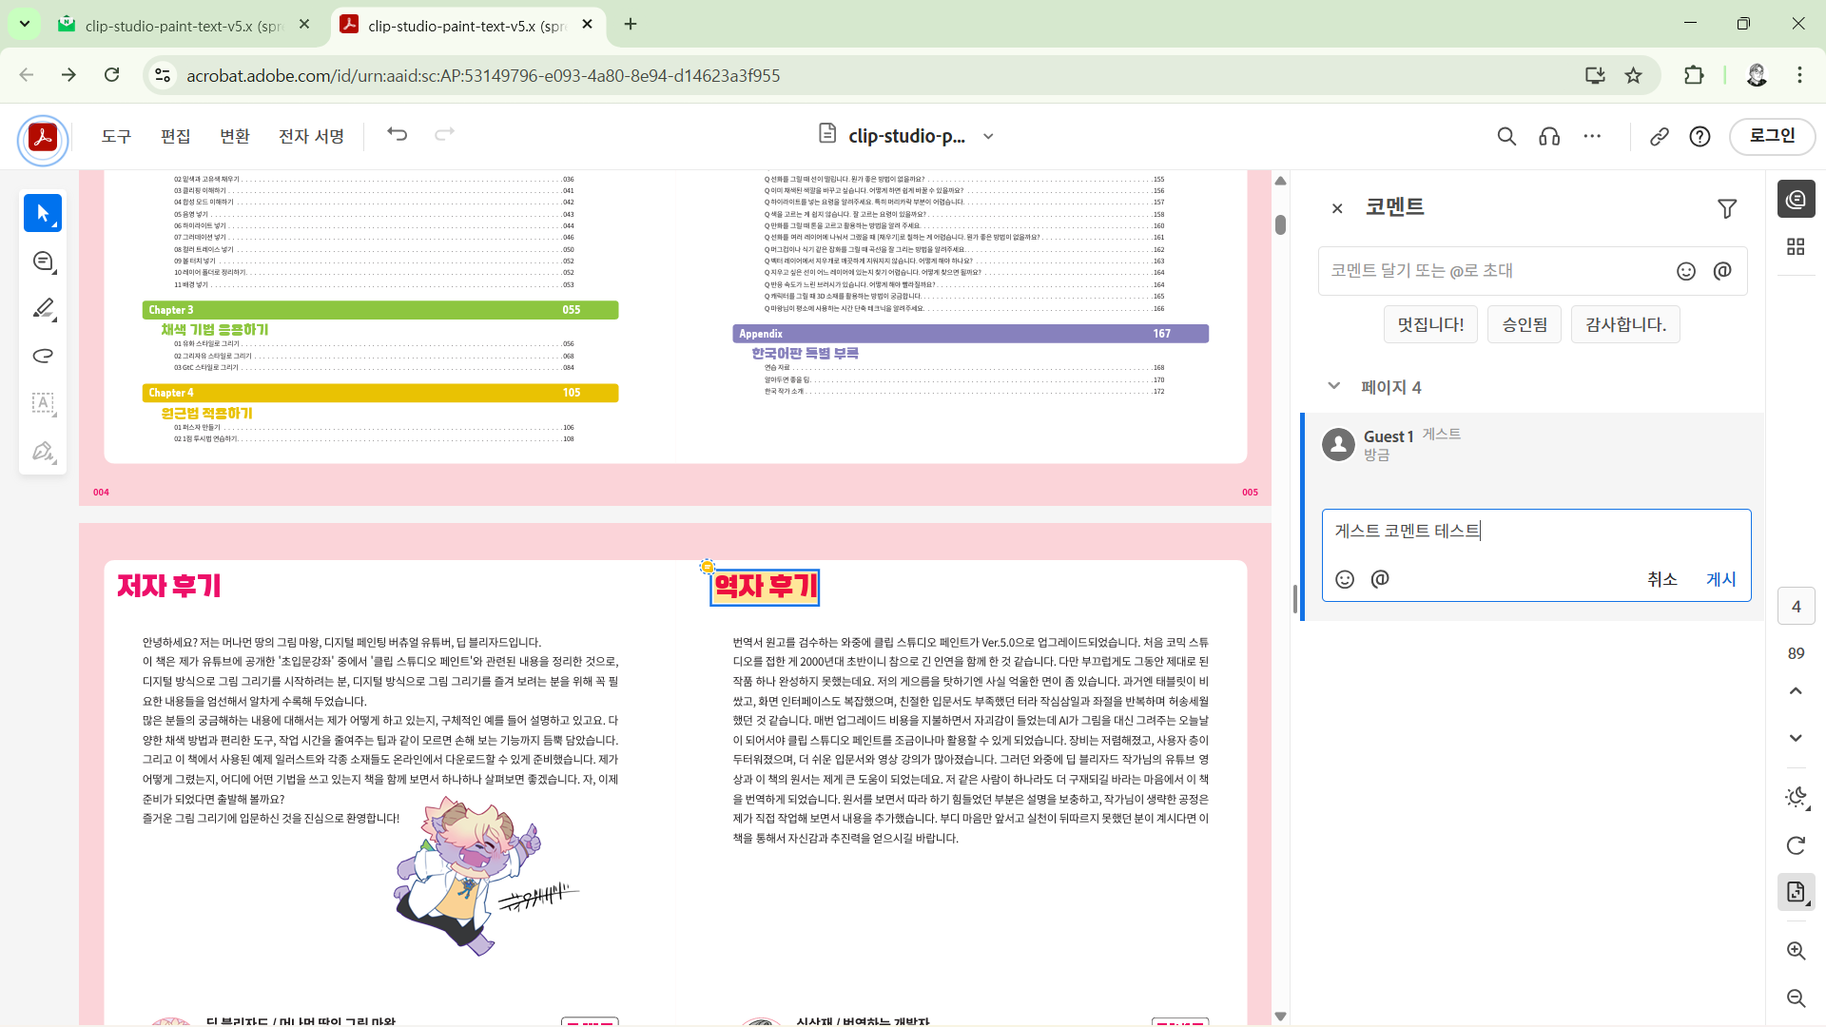Open the filter comments icon
Screen dimensions: 1826x1027
click(1727, 208)
